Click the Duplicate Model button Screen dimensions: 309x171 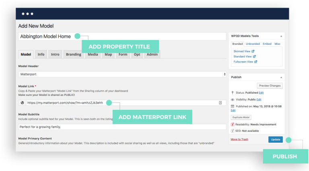[241, 117]
